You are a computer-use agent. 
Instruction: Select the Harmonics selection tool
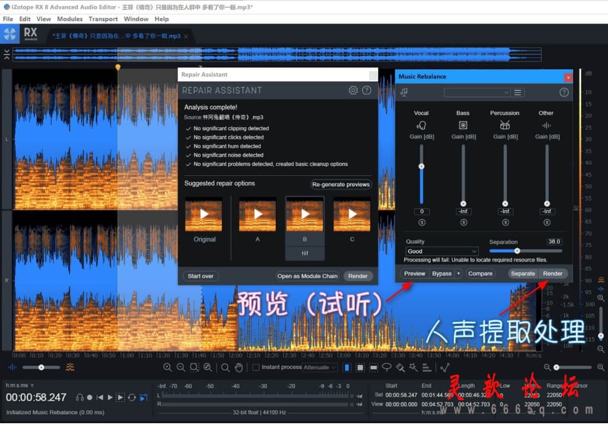coord(427,367)
